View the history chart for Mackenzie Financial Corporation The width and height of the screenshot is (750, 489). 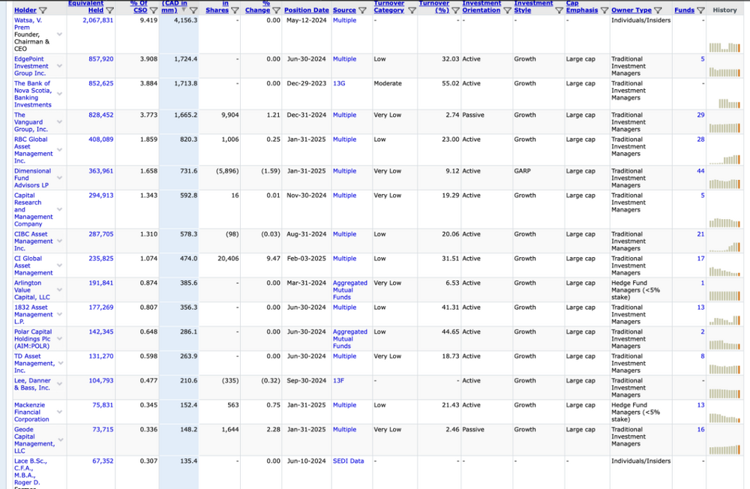[724, 418]
